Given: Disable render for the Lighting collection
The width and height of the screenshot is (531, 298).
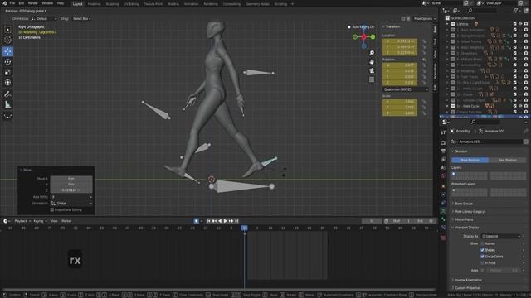Looking at the screenshot, I should (525, 24).
